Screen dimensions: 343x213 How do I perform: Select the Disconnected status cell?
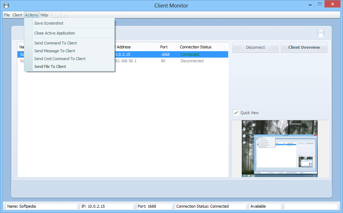192,61
